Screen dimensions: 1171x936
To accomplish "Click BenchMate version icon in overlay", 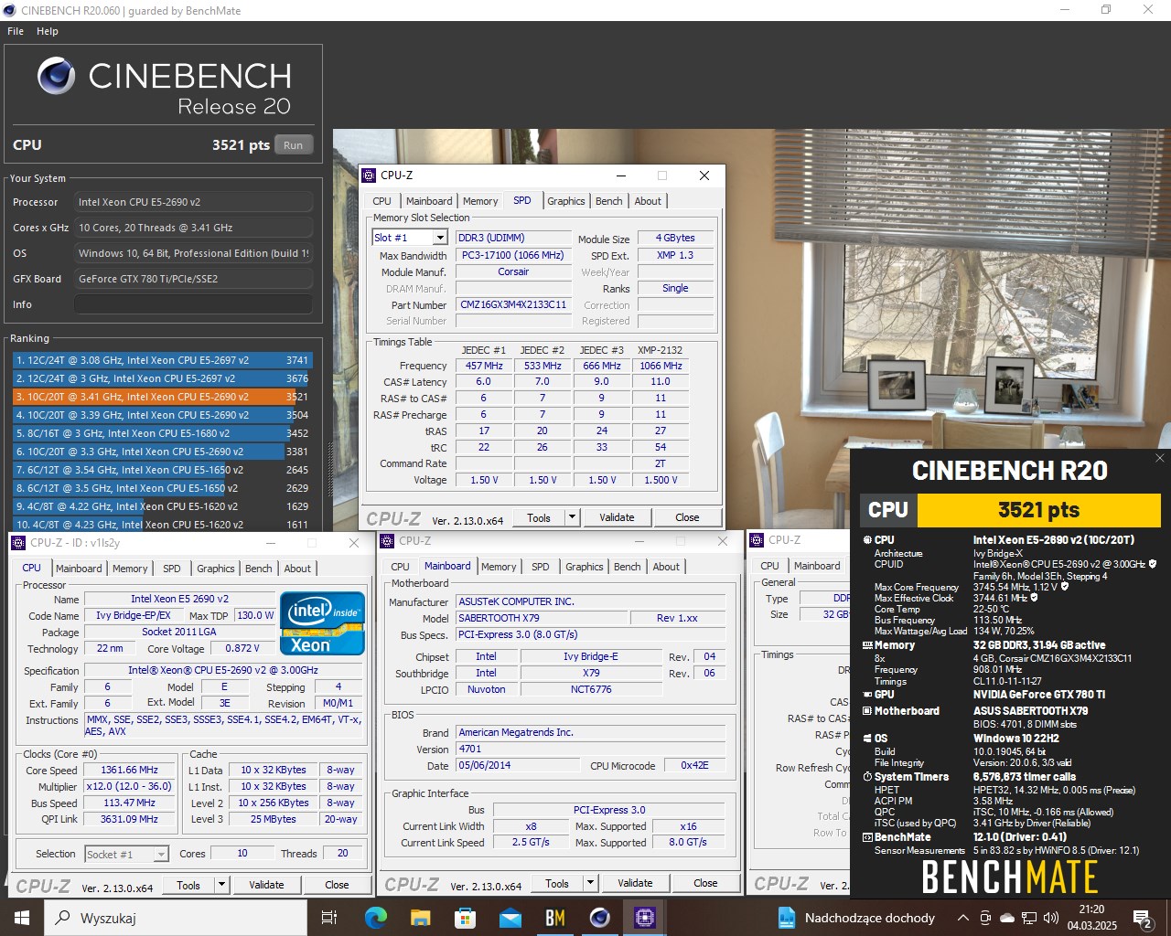I will click(x=867, y=837).
